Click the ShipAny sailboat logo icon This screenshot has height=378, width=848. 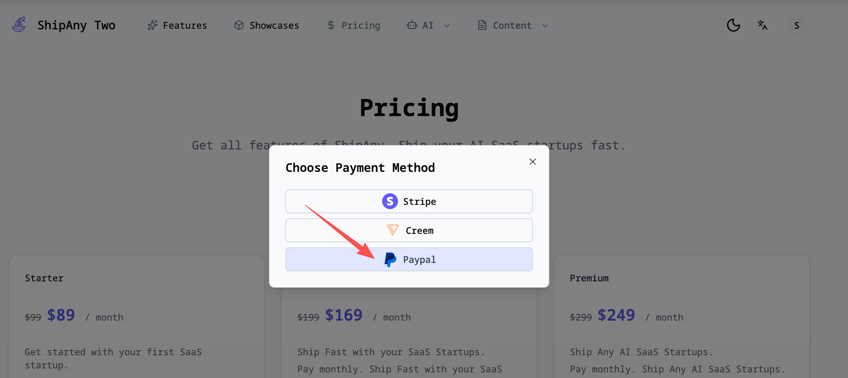click(19, 25)
